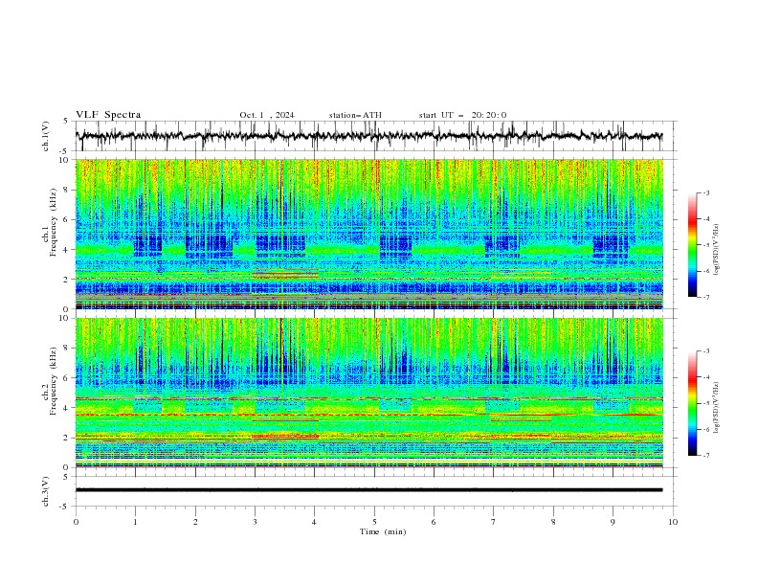
Task: Click the "ch.1(V)" vertical axis label
Action: click(x=46, y=136)
